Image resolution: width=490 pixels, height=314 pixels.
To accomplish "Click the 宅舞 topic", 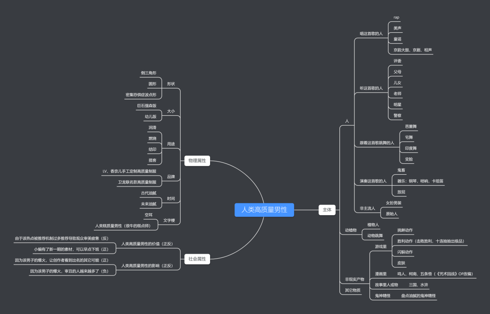I will tap(409, 137).
